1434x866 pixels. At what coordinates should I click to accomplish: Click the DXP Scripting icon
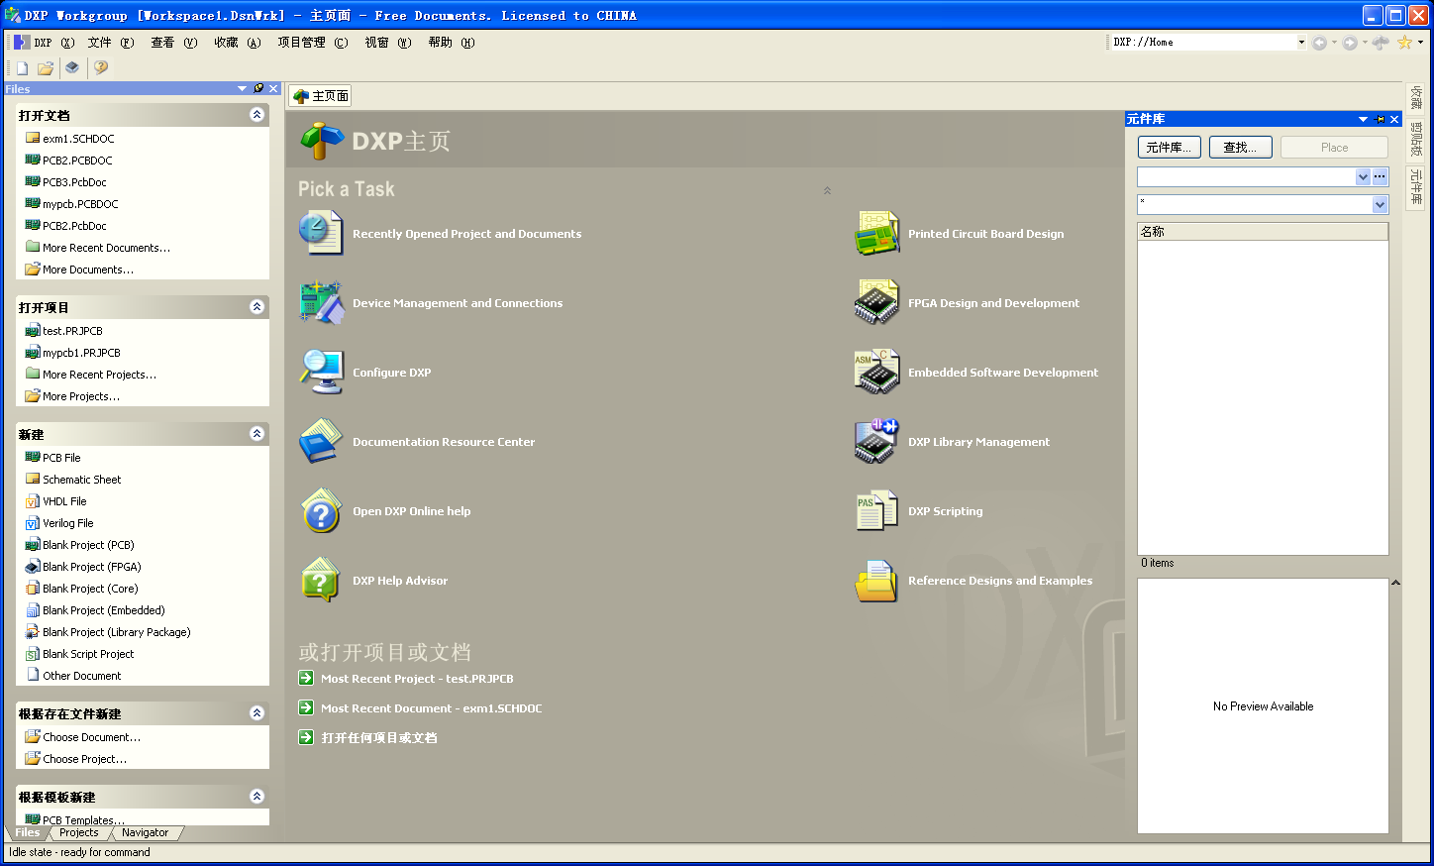pyautogui.click(x=876, y=510)
